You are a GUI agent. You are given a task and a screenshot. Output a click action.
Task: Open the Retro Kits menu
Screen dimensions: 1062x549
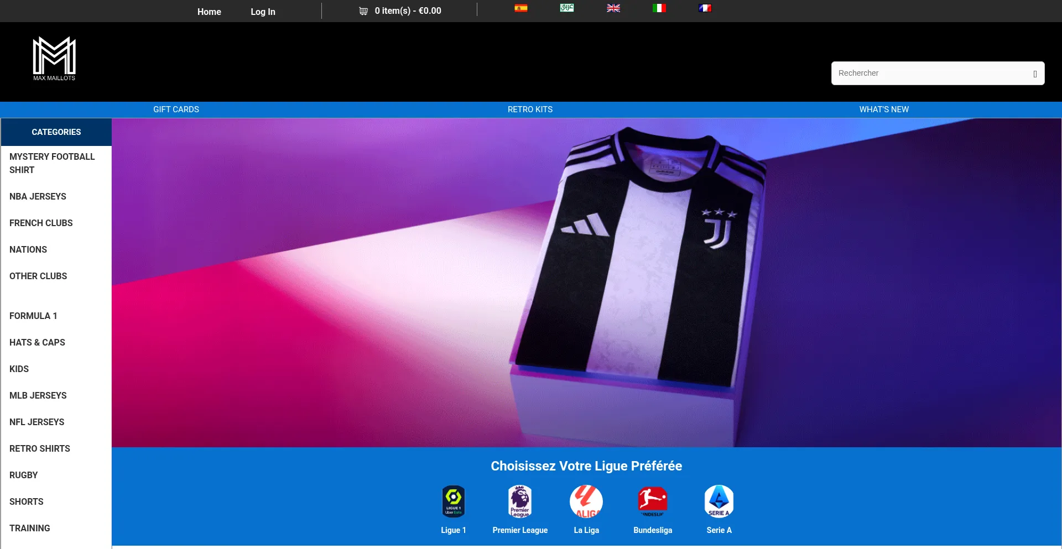(530, 109)
